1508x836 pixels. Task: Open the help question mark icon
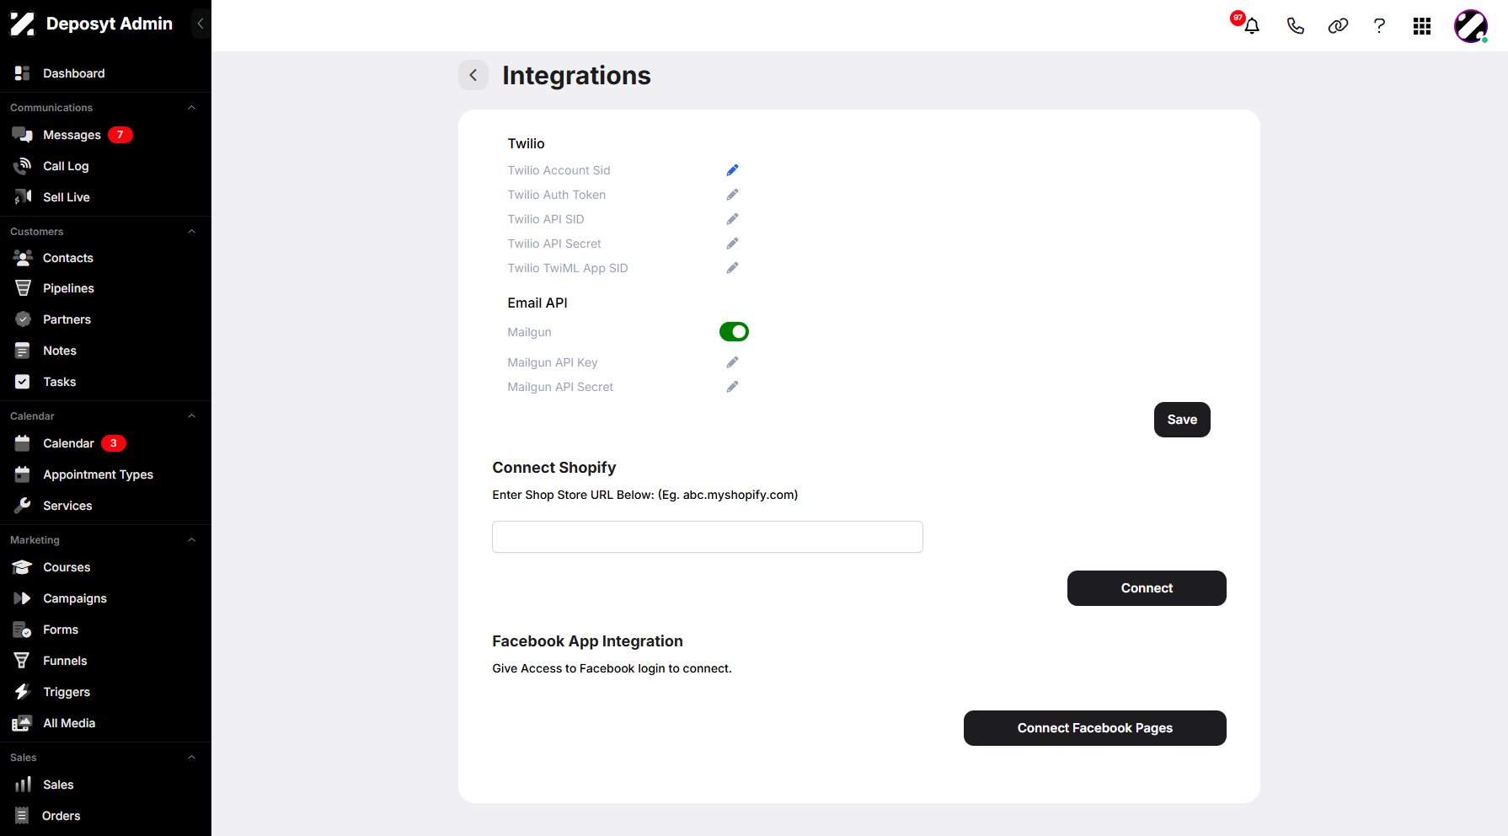pyautogui.click(x=1379, y=26)
